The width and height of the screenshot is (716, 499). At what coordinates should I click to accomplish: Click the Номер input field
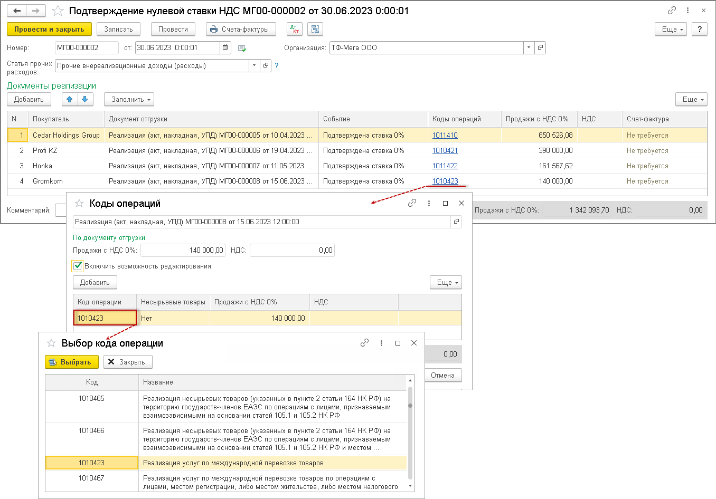click(87, 47)
